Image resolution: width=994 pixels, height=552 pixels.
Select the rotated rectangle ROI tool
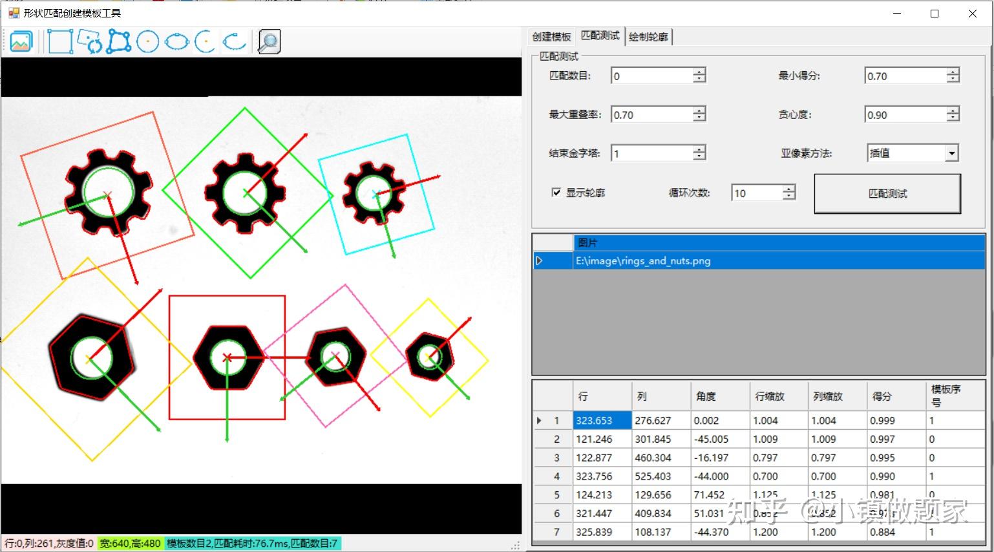pos(89,41)
